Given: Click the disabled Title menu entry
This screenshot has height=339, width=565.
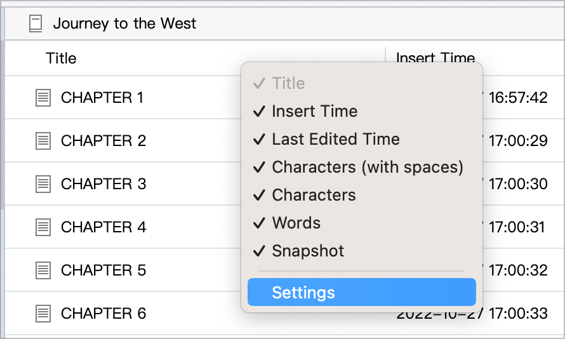Looking at the screenshot, I should [x=362, y=83].
